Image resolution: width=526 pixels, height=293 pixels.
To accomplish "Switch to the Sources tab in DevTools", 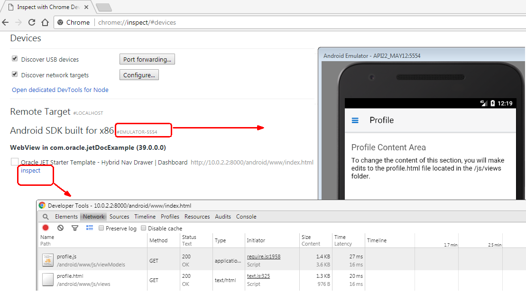I will (119, 217).
